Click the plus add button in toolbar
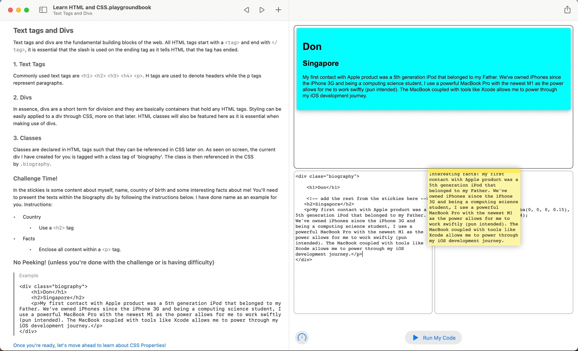 278,10
